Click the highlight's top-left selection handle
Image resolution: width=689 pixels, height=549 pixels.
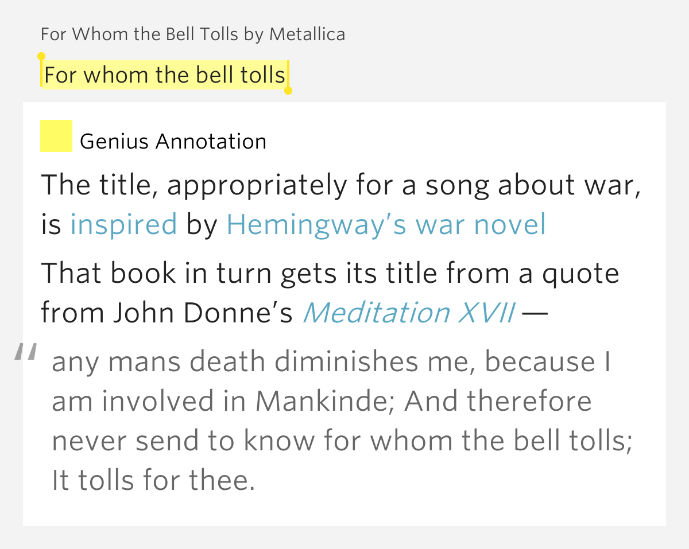41,56
